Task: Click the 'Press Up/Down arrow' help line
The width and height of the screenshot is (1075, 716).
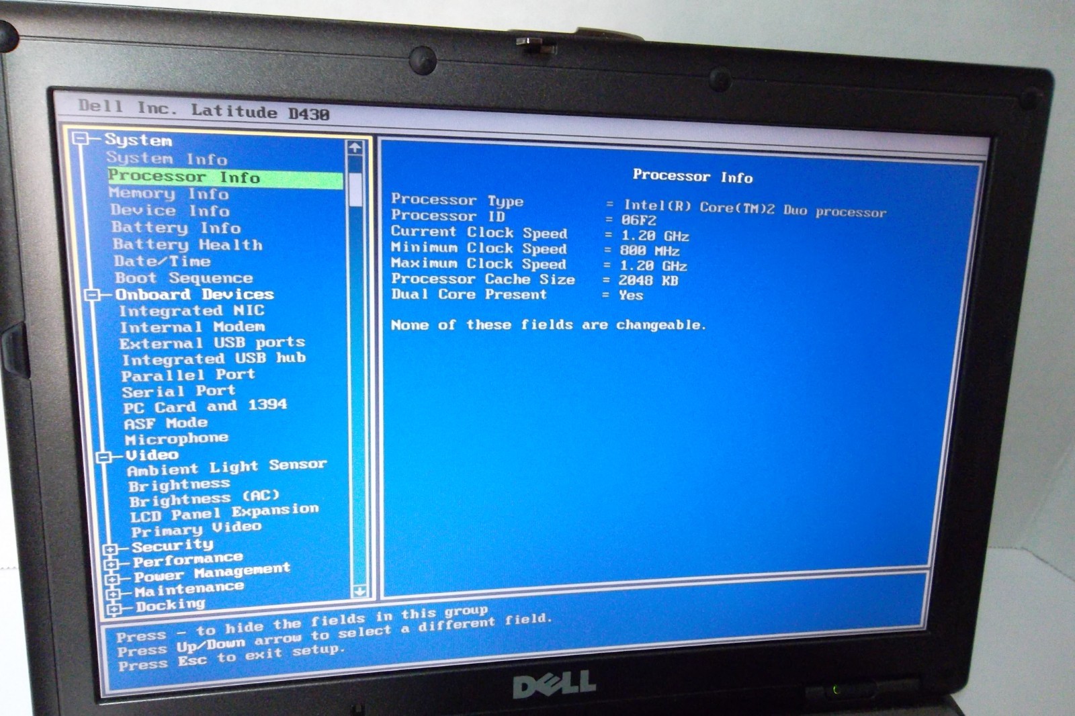Action: point(335,635)
